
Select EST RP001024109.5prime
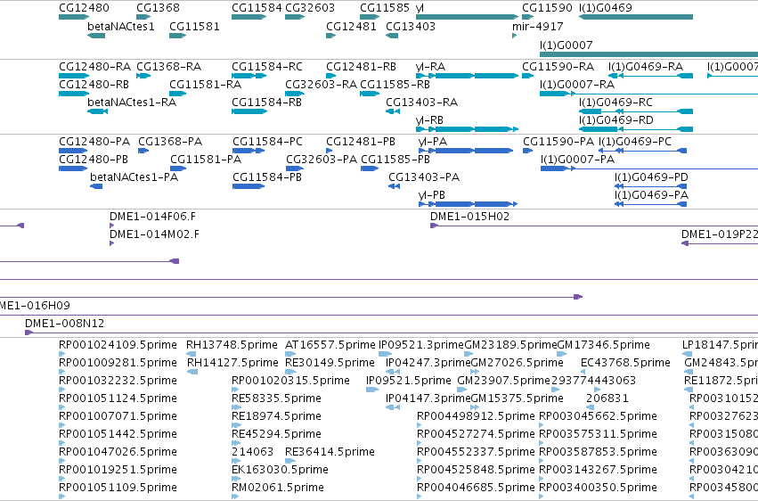(x=61, y=355)
